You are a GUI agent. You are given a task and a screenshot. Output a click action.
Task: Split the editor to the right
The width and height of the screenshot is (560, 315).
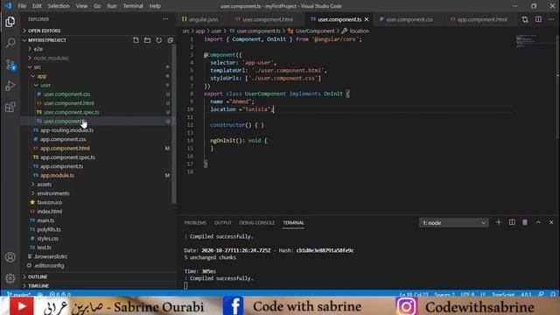point(538,19)
